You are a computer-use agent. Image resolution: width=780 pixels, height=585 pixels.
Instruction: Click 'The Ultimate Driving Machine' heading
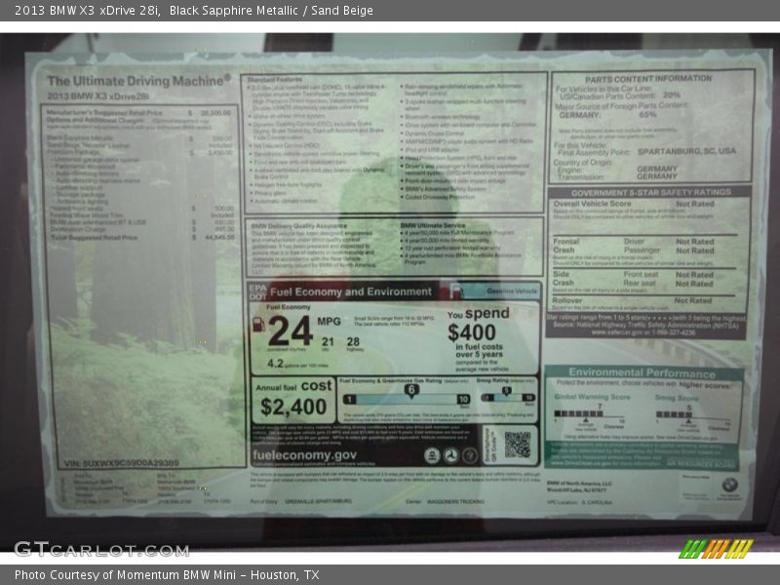(138, 81)
